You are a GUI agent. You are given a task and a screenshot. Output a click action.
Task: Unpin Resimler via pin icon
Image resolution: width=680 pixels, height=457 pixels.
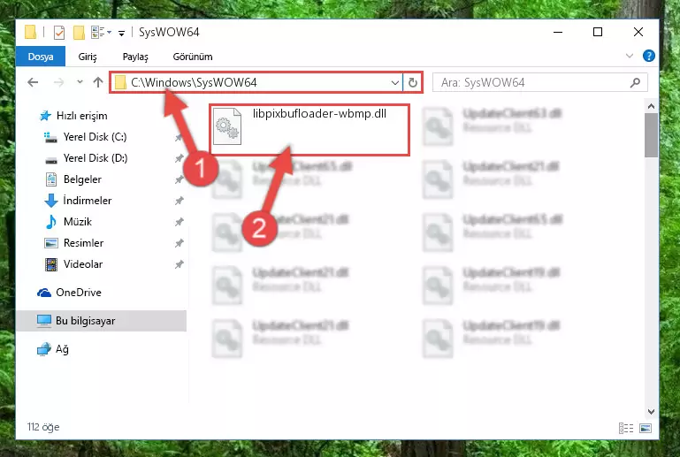pyautogui.click(x=179, y=244)
